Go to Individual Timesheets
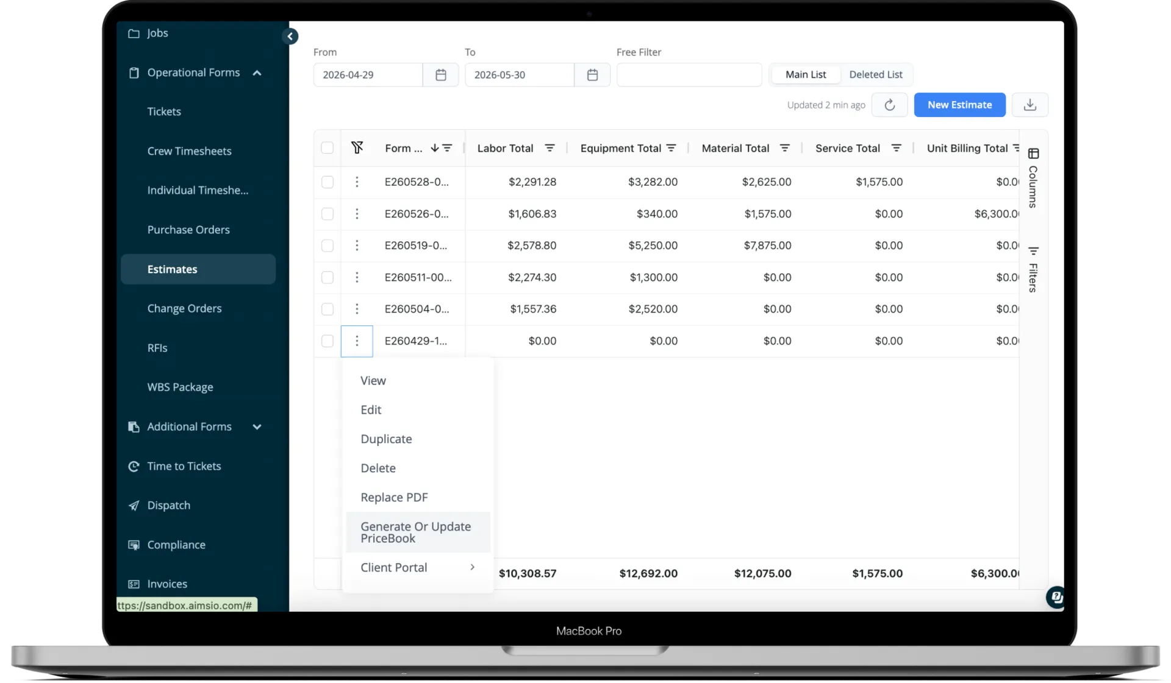This screenshot has height=683, width=1171. (x=198, y=190)
